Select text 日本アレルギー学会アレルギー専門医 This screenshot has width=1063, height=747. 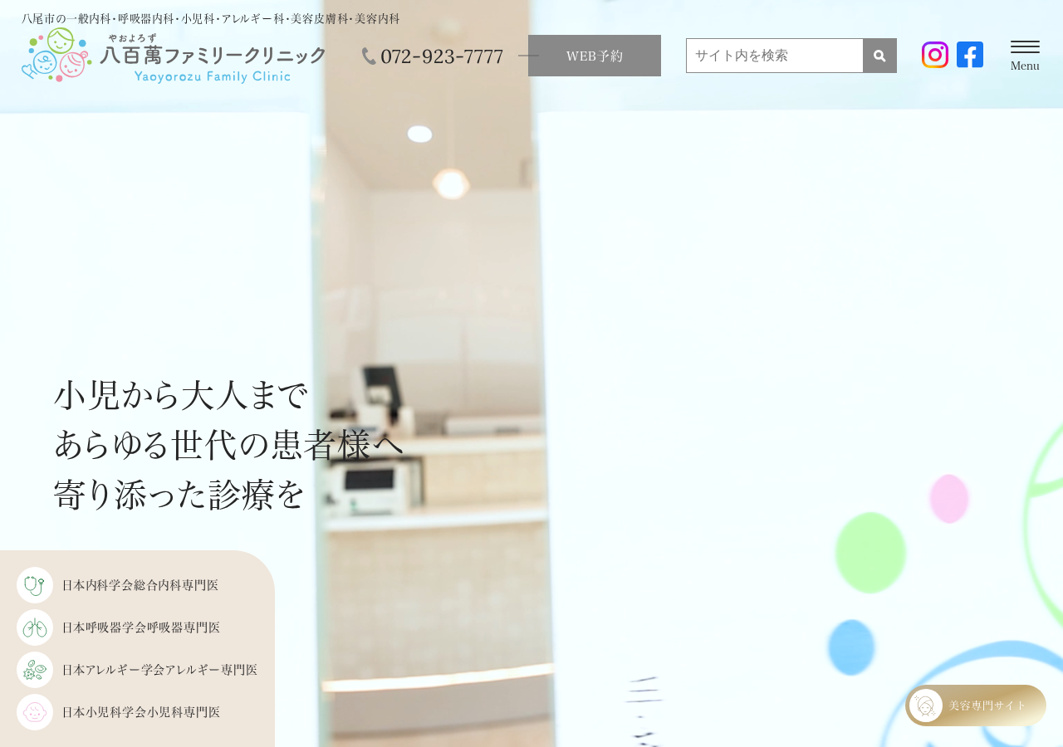[160, 670]
